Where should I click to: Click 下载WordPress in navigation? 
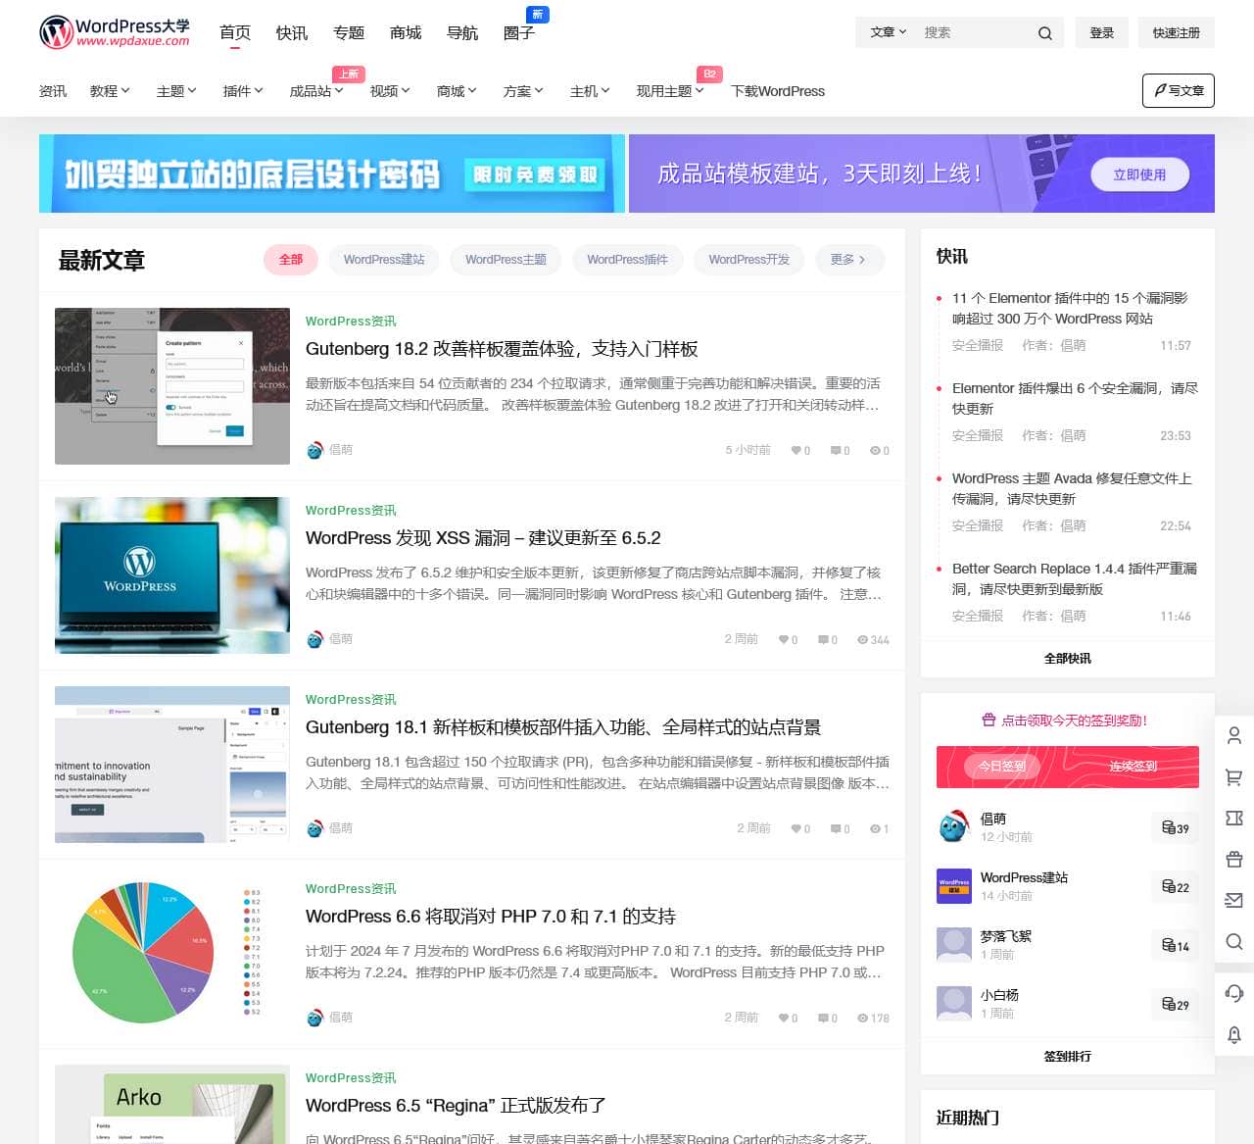778,91
